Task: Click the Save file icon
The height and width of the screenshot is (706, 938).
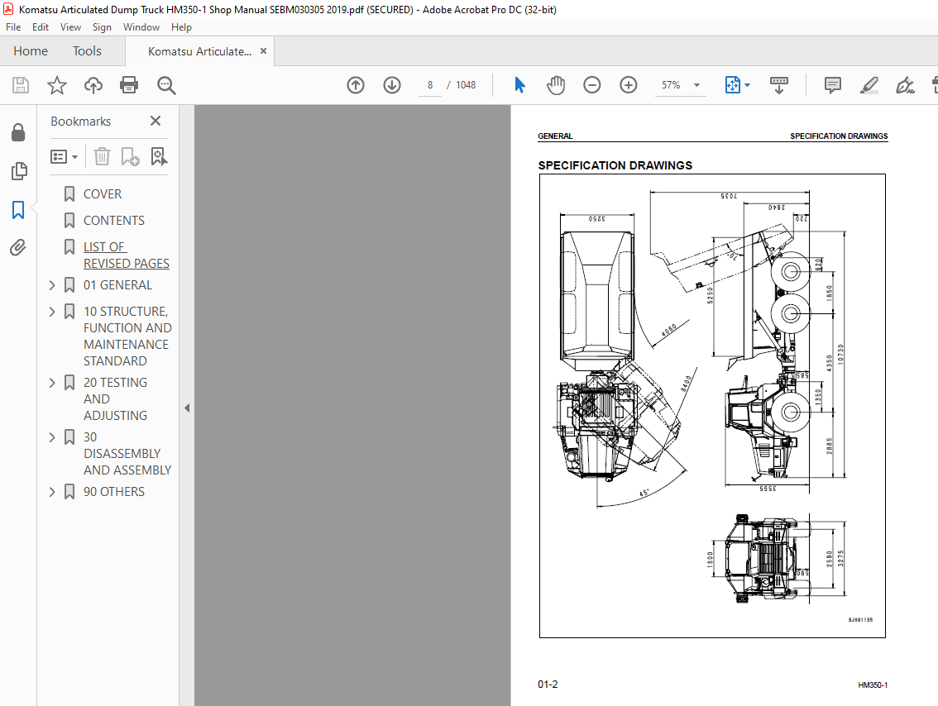Action: 21,85
